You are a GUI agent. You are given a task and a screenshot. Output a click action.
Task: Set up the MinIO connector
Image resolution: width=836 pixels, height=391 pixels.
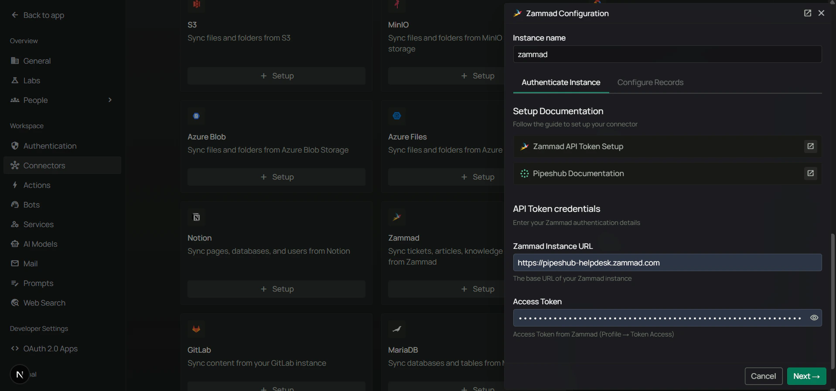coord(446,76)
